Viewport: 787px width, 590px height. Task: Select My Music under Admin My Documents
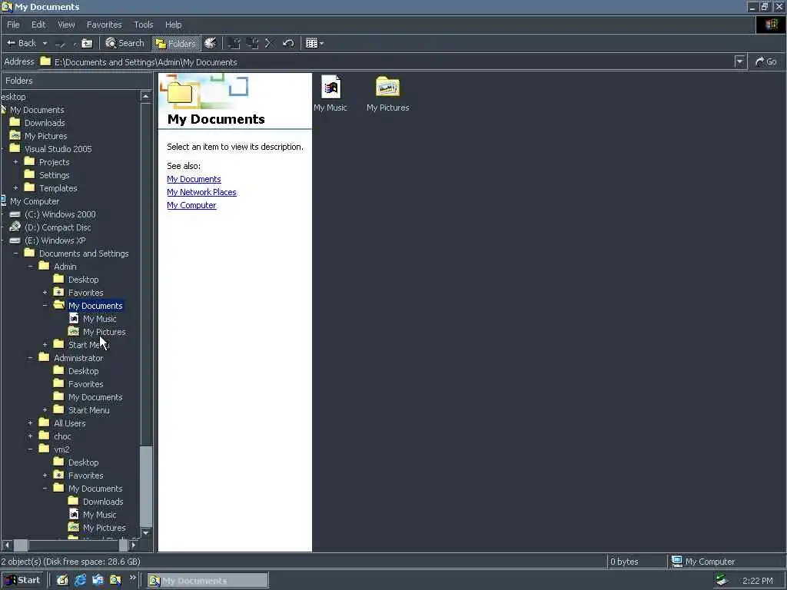(x=99, y=319)
